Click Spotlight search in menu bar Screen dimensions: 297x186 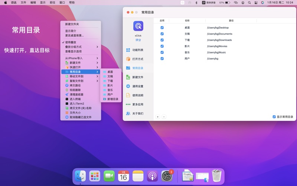tap(249, 3)
